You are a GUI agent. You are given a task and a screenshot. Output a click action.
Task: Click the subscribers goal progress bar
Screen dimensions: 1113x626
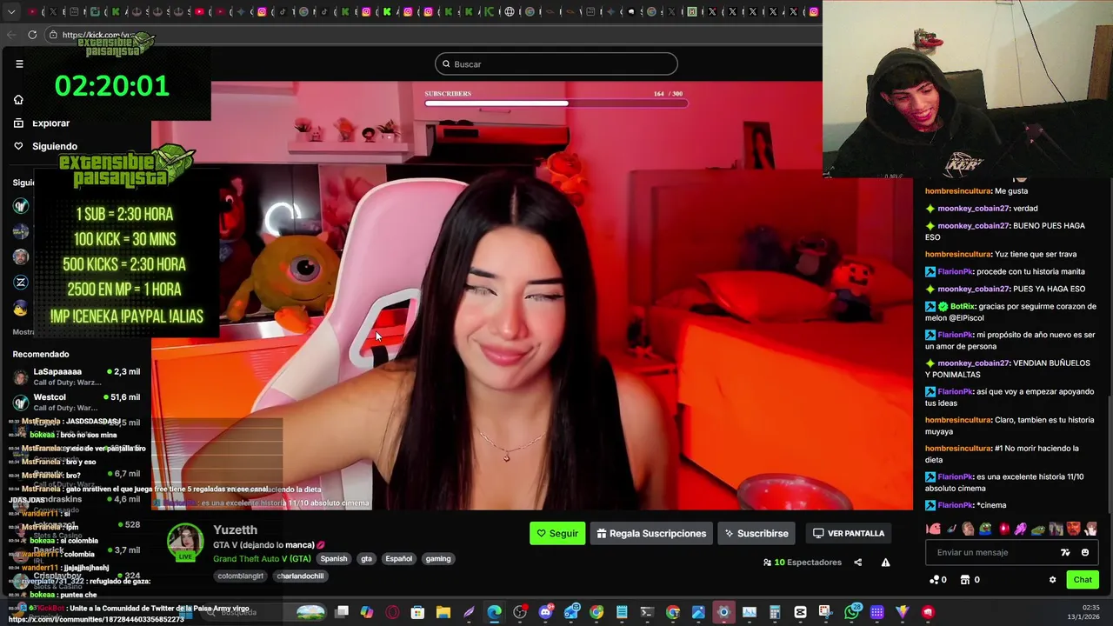tap(556, 103)
